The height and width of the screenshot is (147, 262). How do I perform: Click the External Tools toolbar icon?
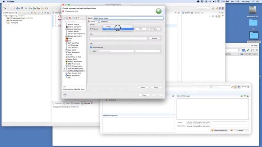click(x=38, y=8)
